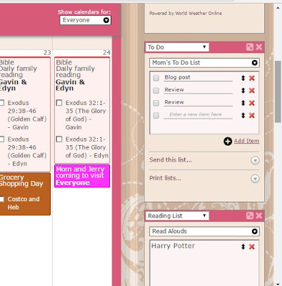Delete the second Review to-do item
The width and height of the screenshot is (282, 286).
click(x=252, y=103)
